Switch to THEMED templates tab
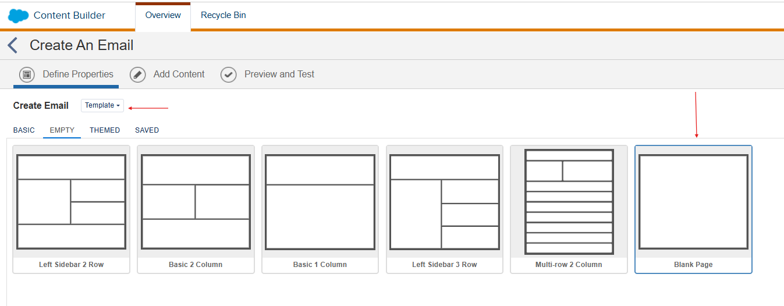Viewport: 784px width, 306px height. click(105, 130)
